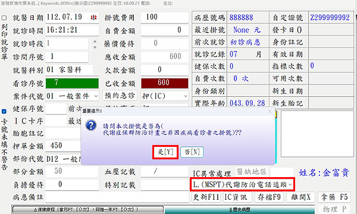
Task: Expand the 代謝防治電話追蹤 dropdown
Action: pyautogui.click(x=290, y=185)
